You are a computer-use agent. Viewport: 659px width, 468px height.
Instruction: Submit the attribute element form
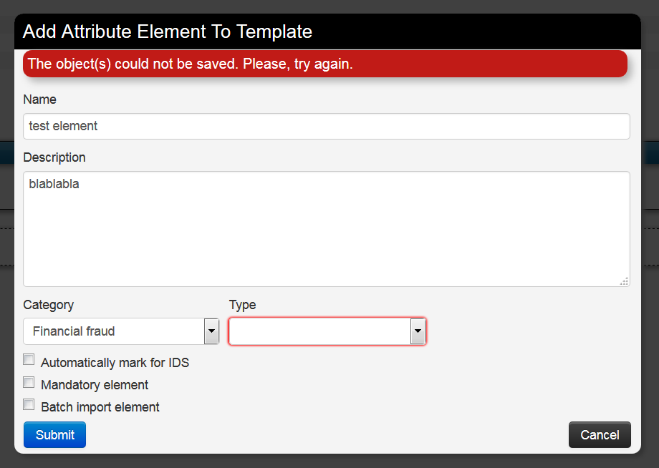click(x=54, y=434)
